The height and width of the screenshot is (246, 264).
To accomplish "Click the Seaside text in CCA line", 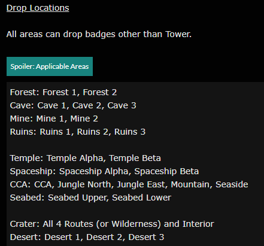I will point(232,184).
